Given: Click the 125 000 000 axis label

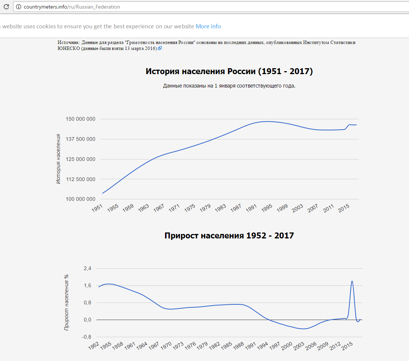Looking at the screenshot, I should 80,159.
